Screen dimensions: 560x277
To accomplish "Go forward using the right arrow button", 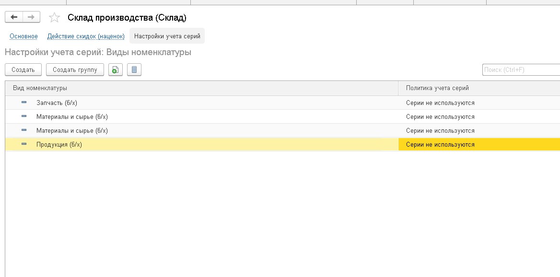I will point(32,17).
